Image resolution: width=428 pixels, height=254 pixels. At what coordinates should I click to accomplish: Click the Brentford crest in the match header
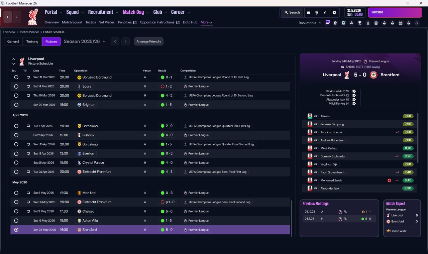(373, 75)
